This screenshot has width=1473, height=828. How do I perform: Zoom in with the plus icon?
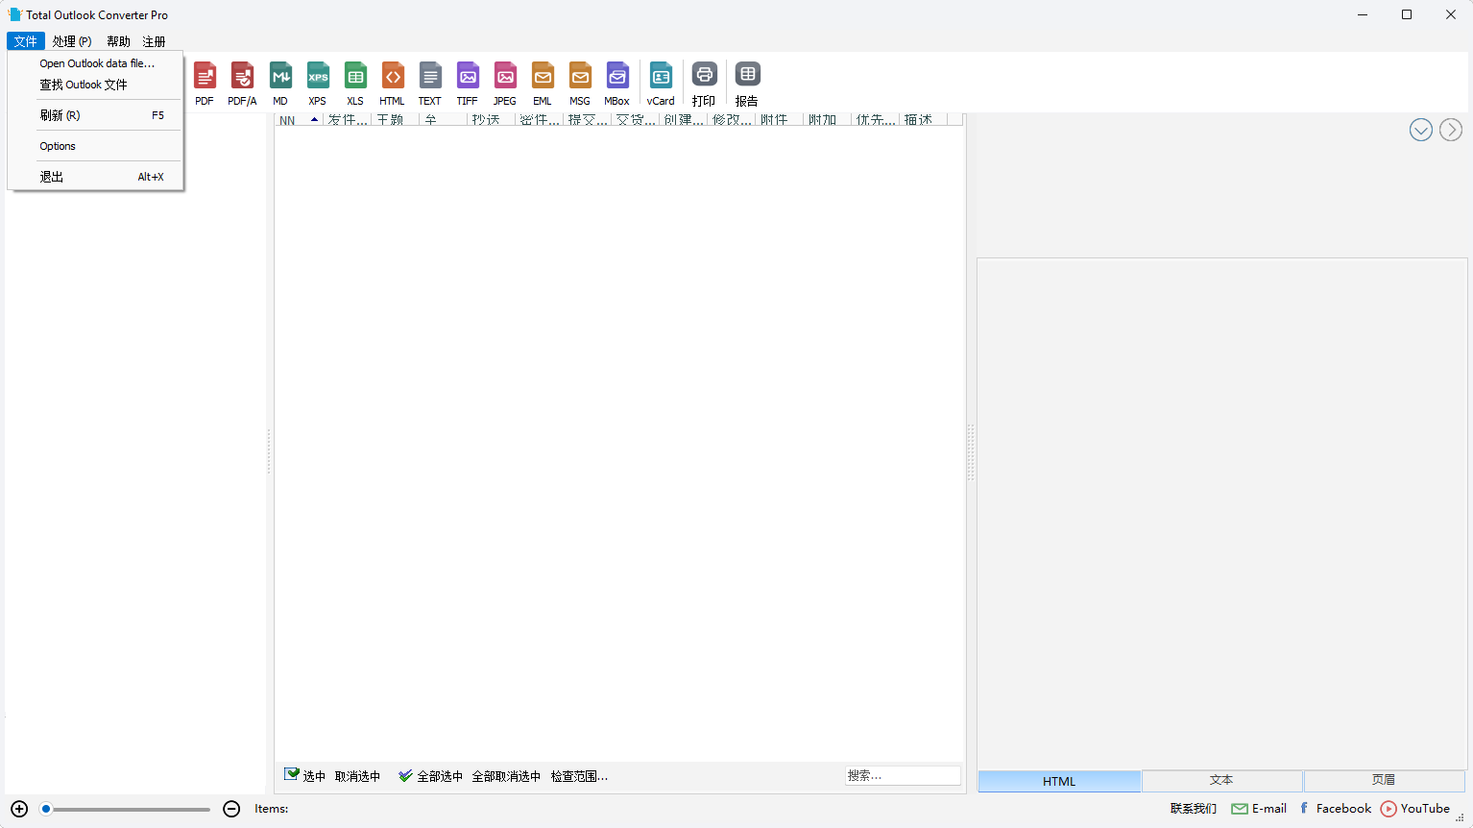19,809
